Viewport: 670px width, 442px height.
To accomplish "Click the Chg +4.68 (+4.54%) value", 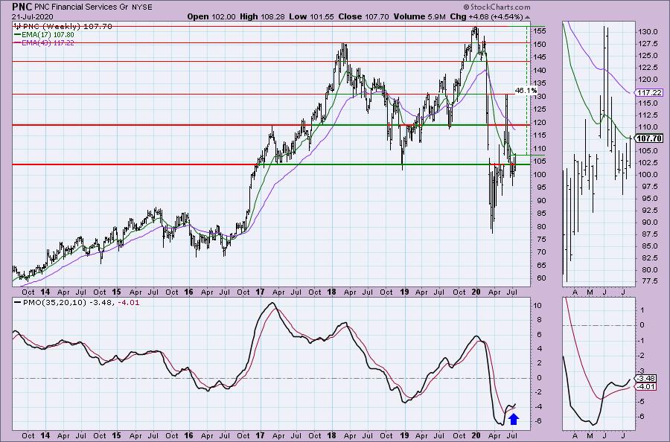I will pyautogui.click(x=486, y=16).
